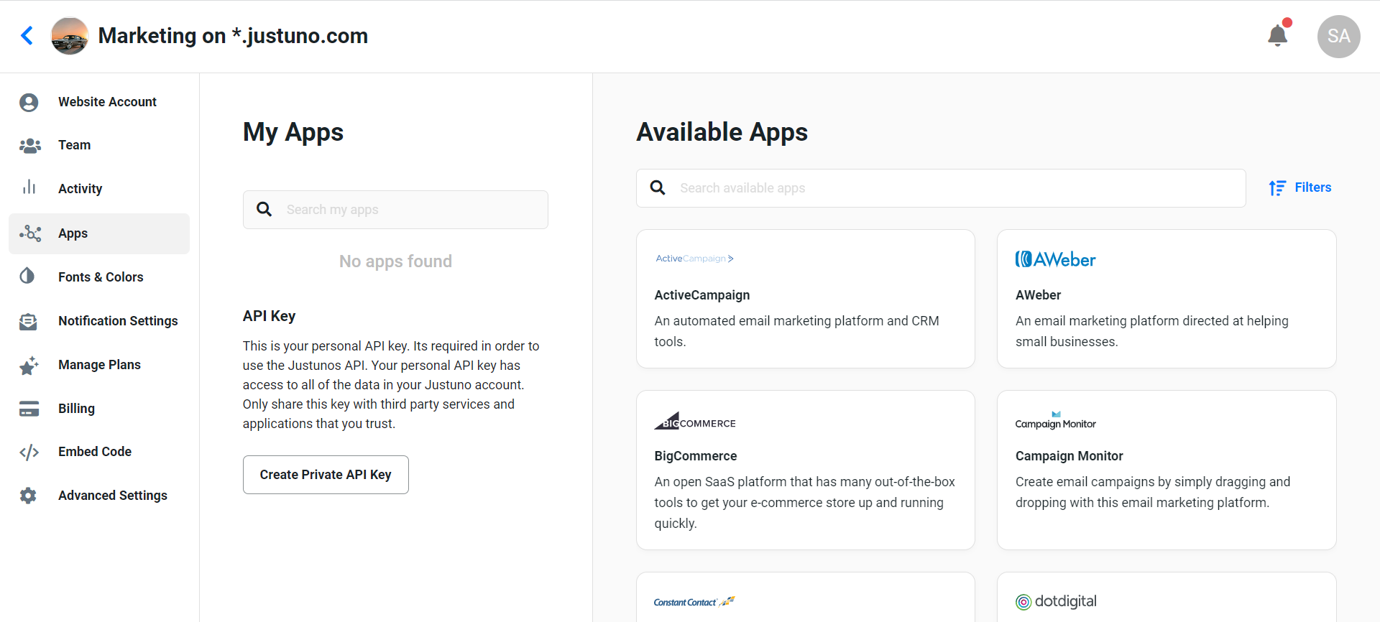Screen dimensions: 1380x622
Task: Click the "My Apps" heading
Action: pyautogui.click(x=293, y=132)
